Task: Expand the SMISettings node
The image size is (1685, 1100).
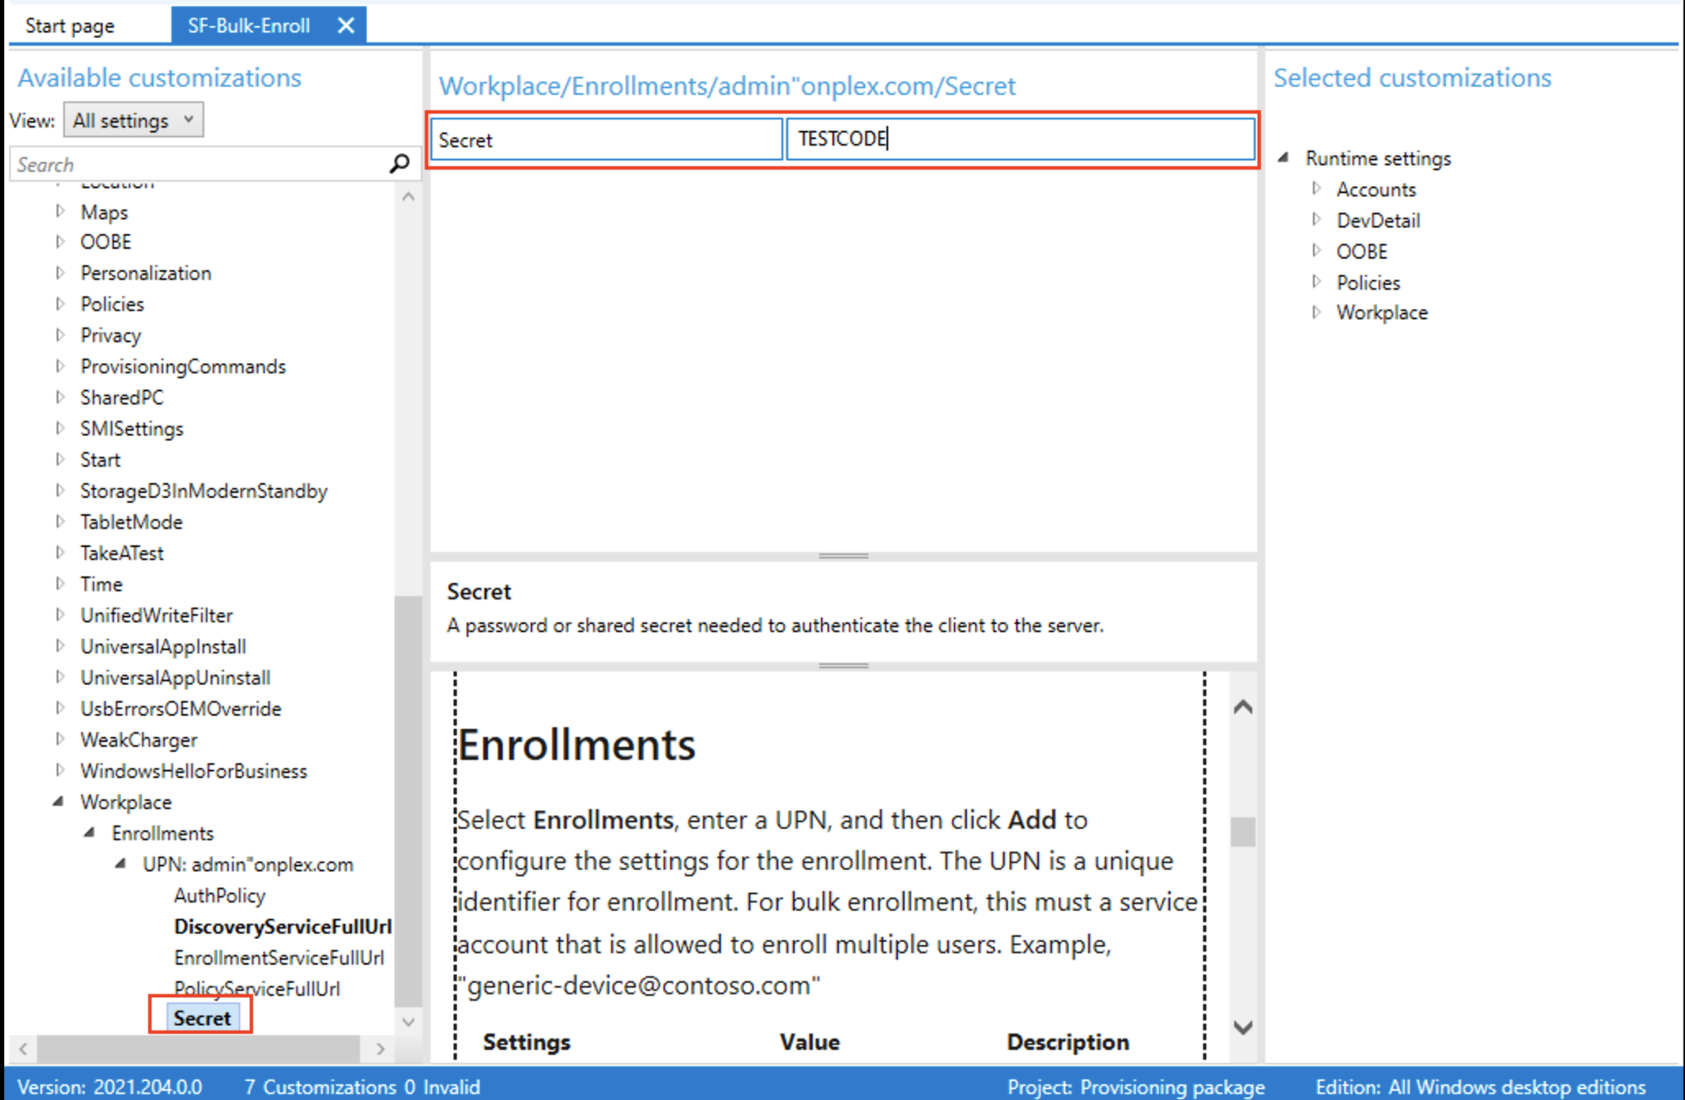Action: click(60, 428)
